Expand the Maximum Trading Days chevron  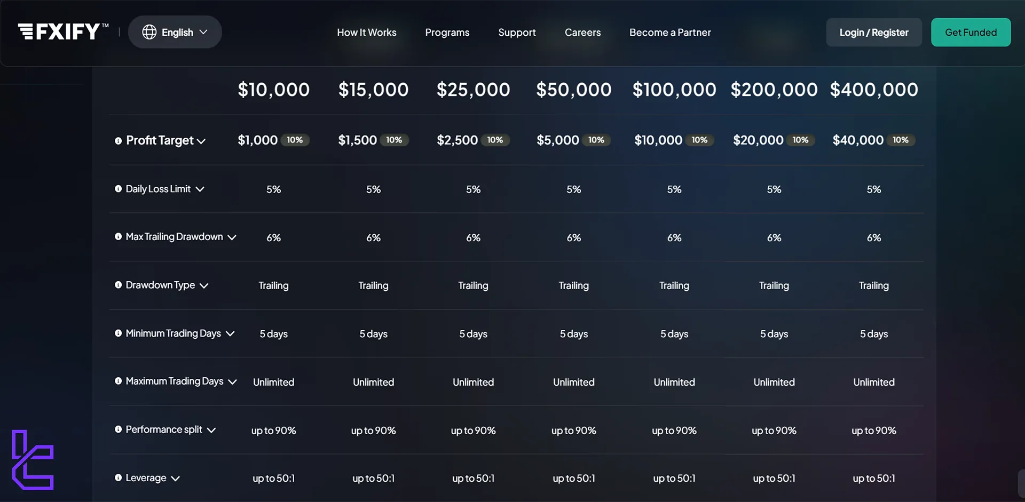tap(232, 382)
